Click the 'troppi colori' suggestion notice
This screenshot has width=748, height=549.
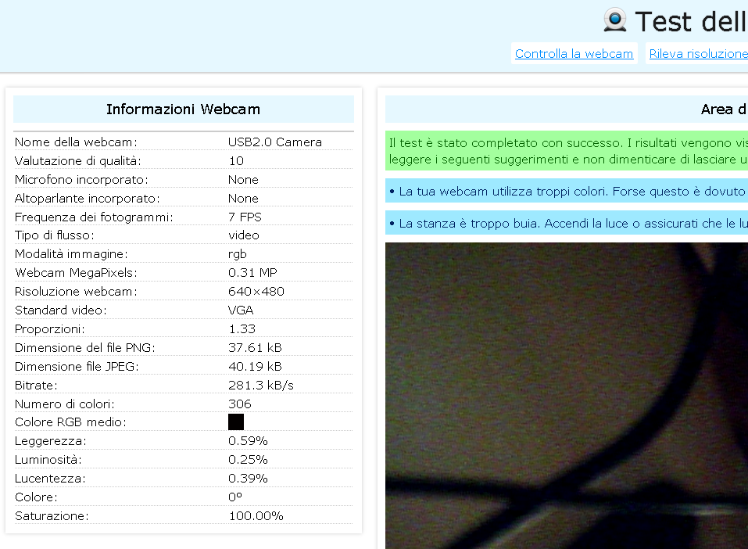(x=567, y=192)
